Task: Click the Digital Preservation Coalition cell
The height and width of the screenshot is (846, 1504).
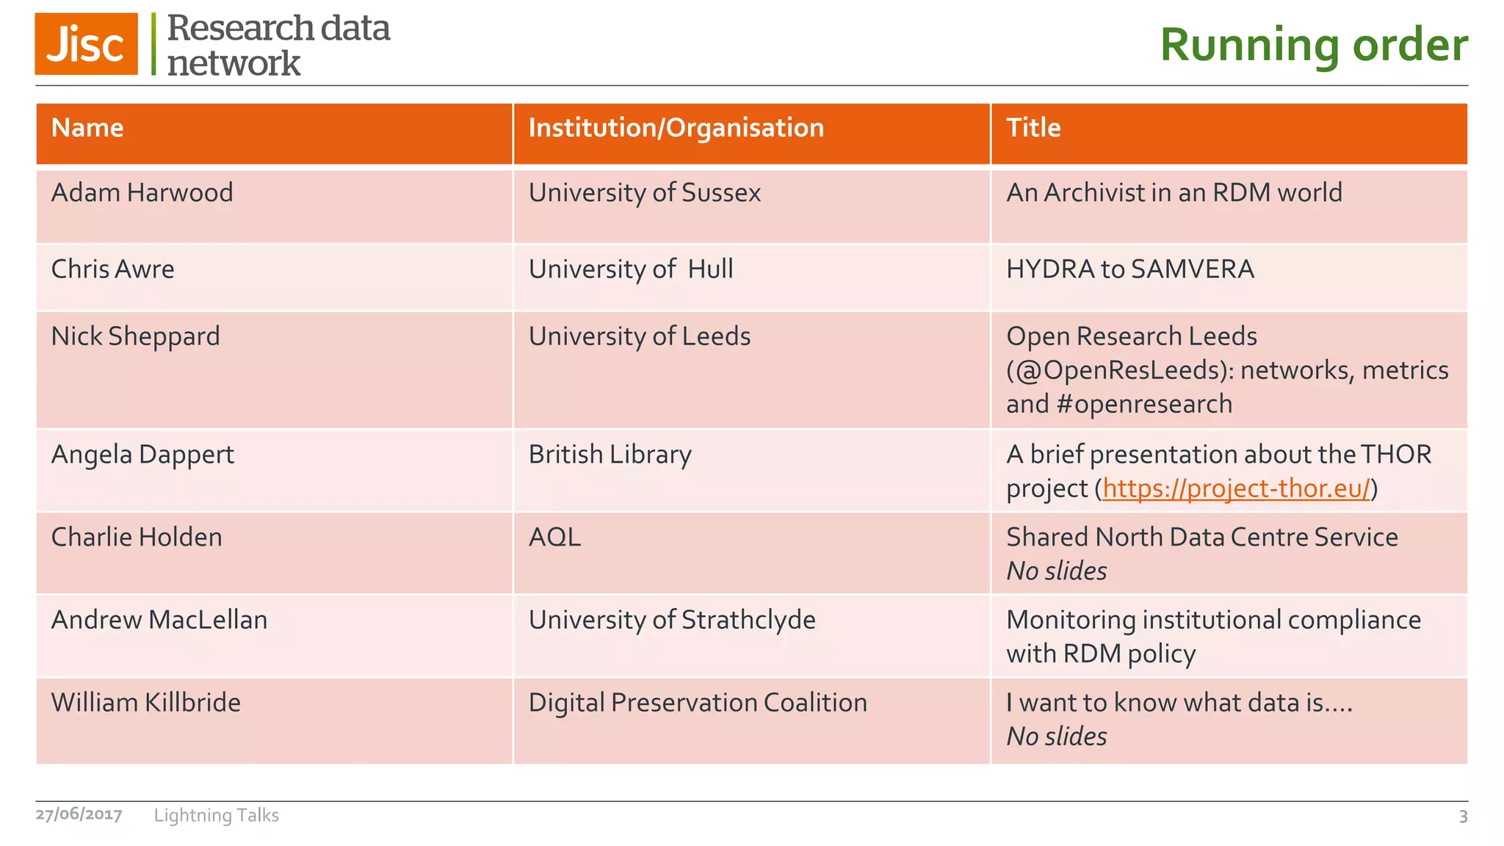Action: [751, 720]
